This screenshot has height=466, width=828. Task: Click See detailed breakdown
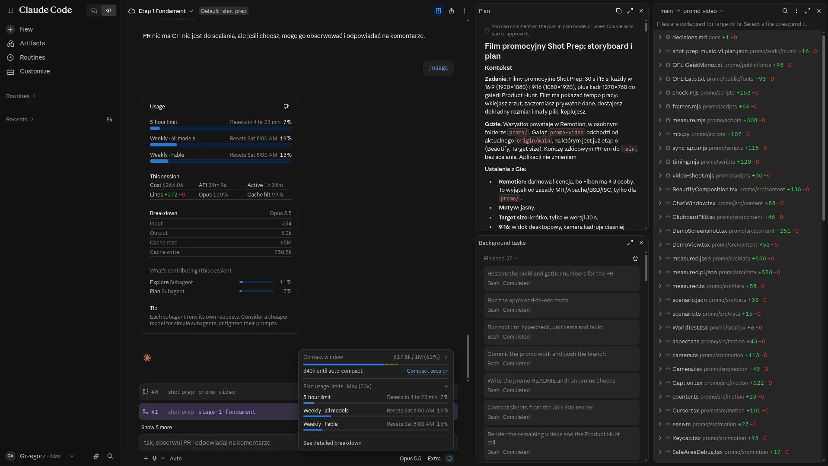(332, 443)
